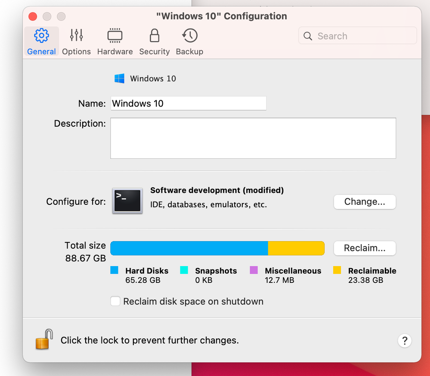Click the blue Hard Disks legend swatch
Screen dimensions: 430x376
[114, 270]
